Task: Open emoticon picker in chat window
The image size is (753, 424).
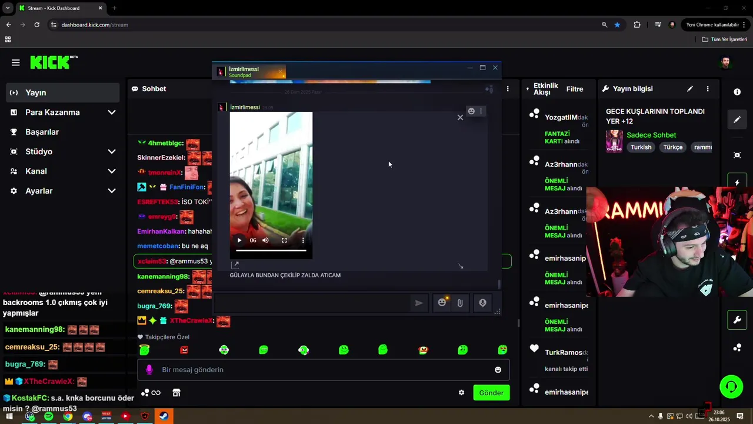Action: 442,302
